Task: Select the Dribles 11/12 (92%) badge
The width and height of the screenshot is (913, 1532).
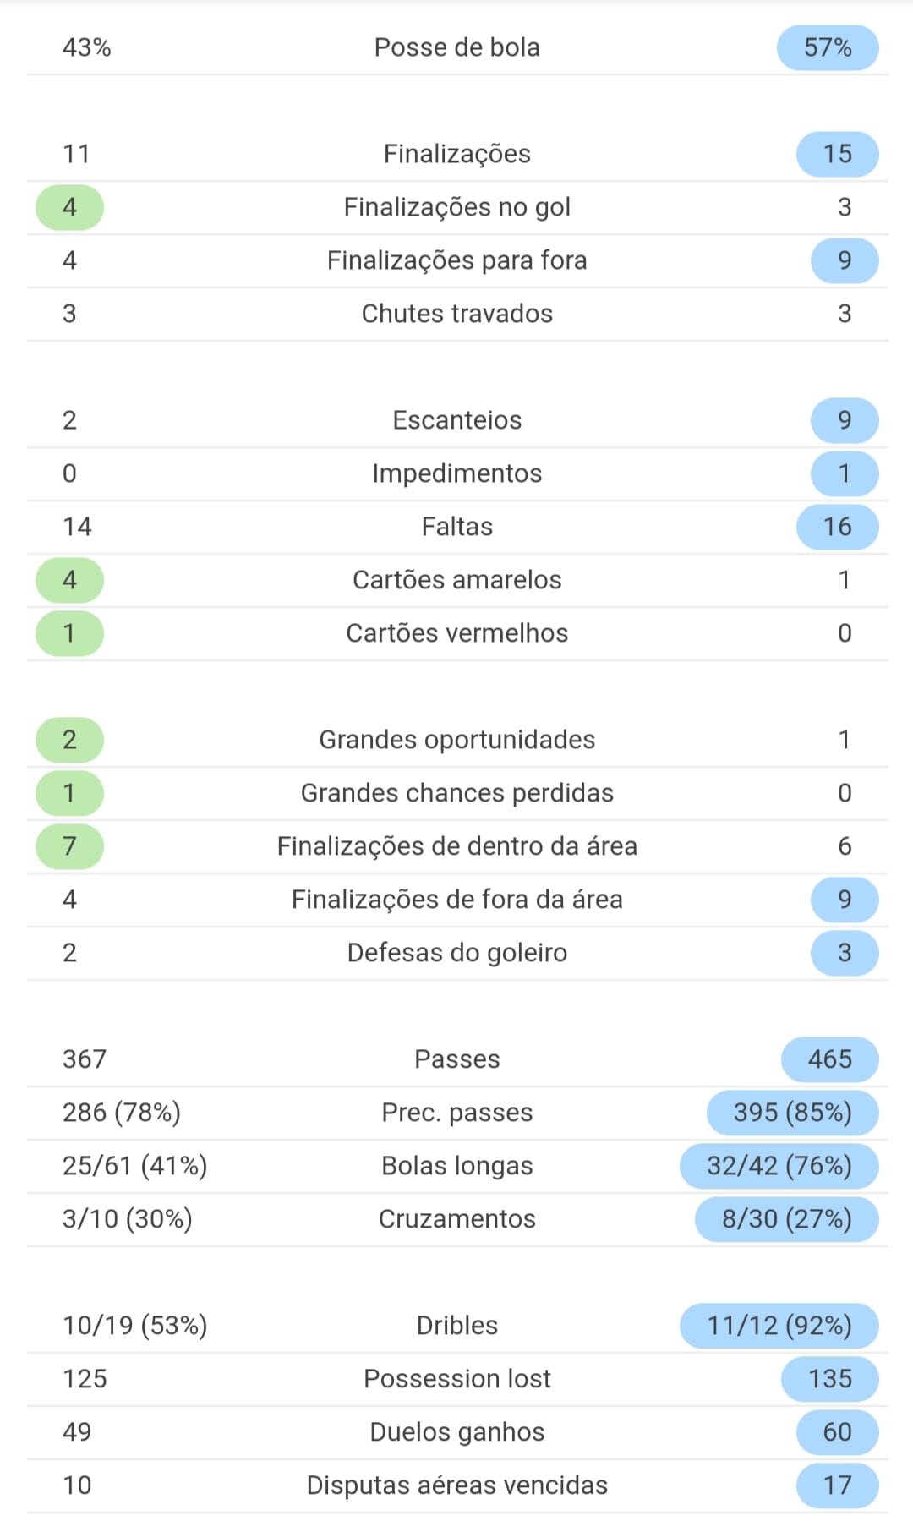Action: pos(779,1326)
